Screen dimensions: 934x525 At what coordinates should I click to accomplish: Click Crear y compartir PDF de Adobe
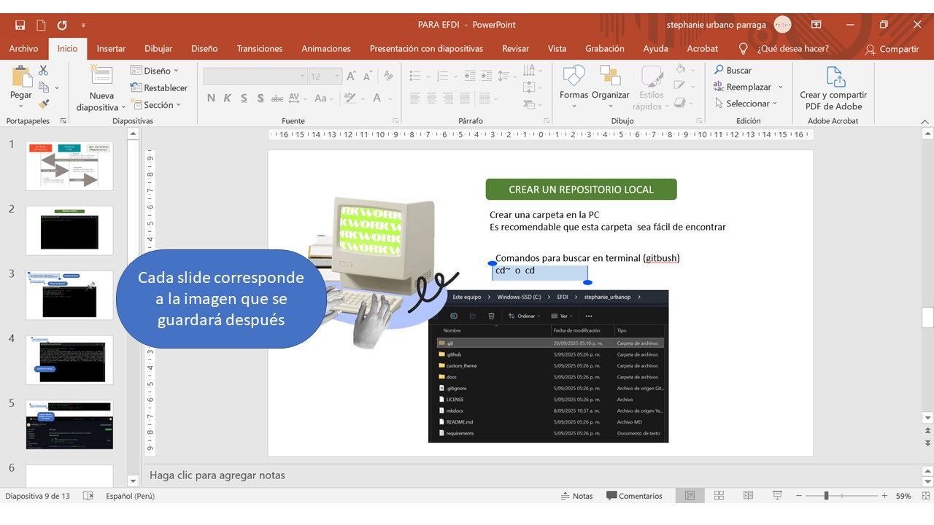coord(833,89)
